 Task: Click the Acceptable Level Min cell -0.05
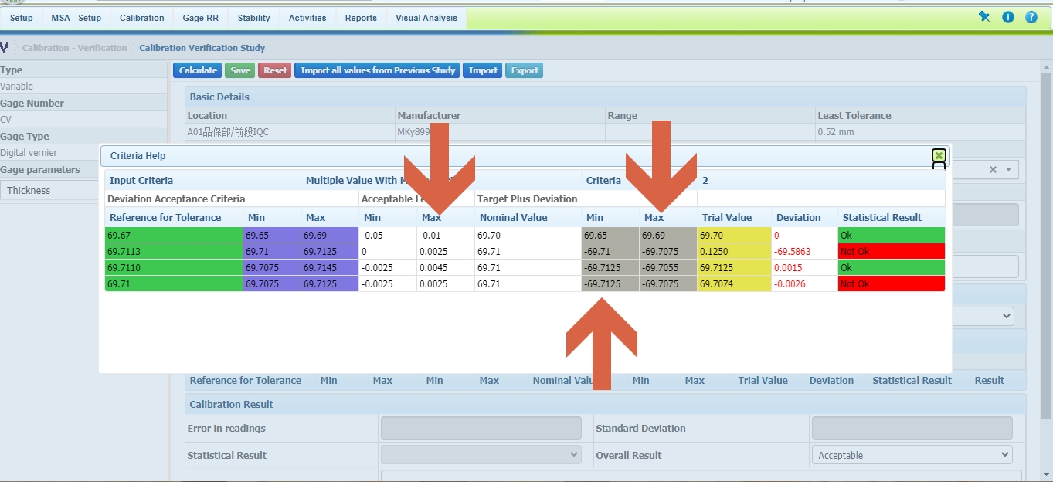388,235
